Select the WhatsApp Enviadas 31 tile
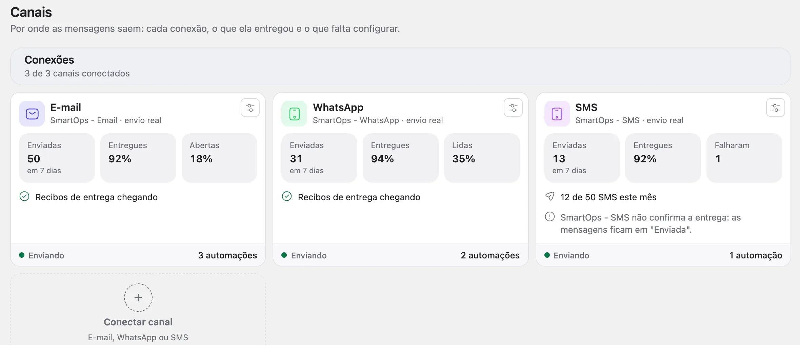Screen dimensions: 800x345 319,158
